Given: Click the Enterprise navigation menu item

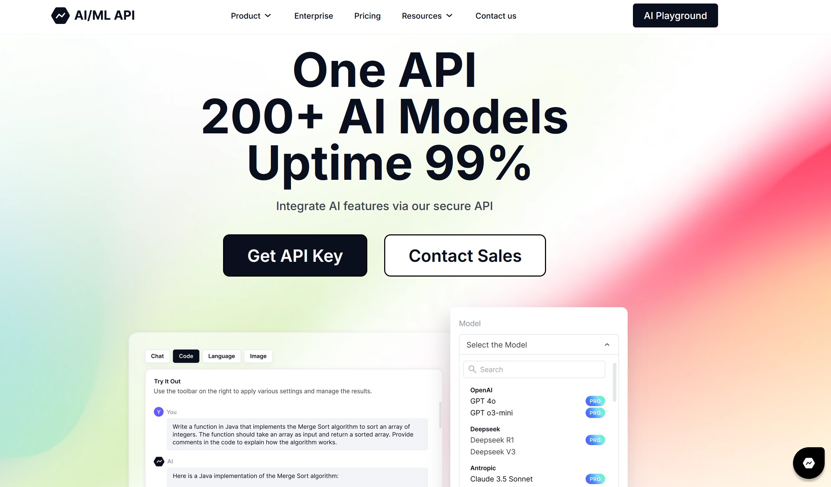Looking at the screenshot, I should 313,15.
